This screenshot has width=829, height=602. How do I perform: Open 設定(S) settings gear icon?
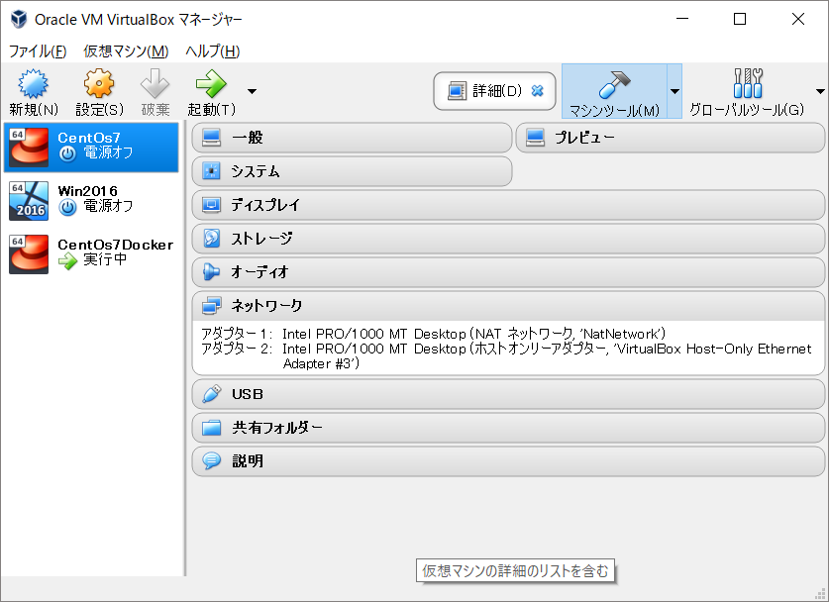99,83
